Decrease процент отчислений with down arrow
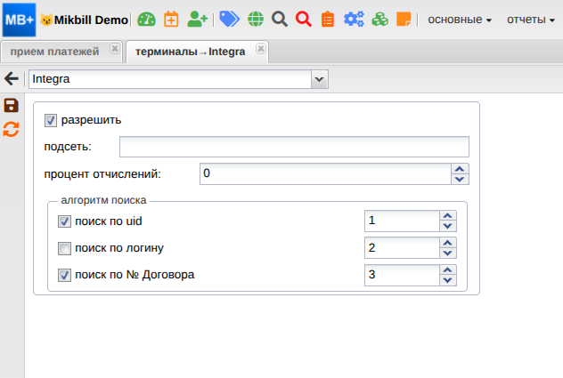Image resolution: width=563 pixels, height=378 pixels. [460, 180]
